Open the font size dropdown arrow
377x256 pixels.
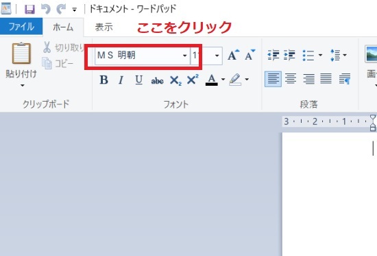[217, 56]
